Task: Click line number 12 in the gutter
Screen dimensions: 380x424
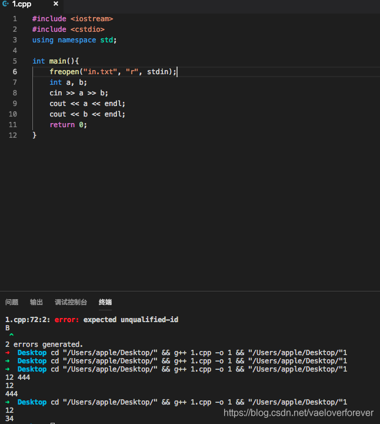Action: click(13, 135)
